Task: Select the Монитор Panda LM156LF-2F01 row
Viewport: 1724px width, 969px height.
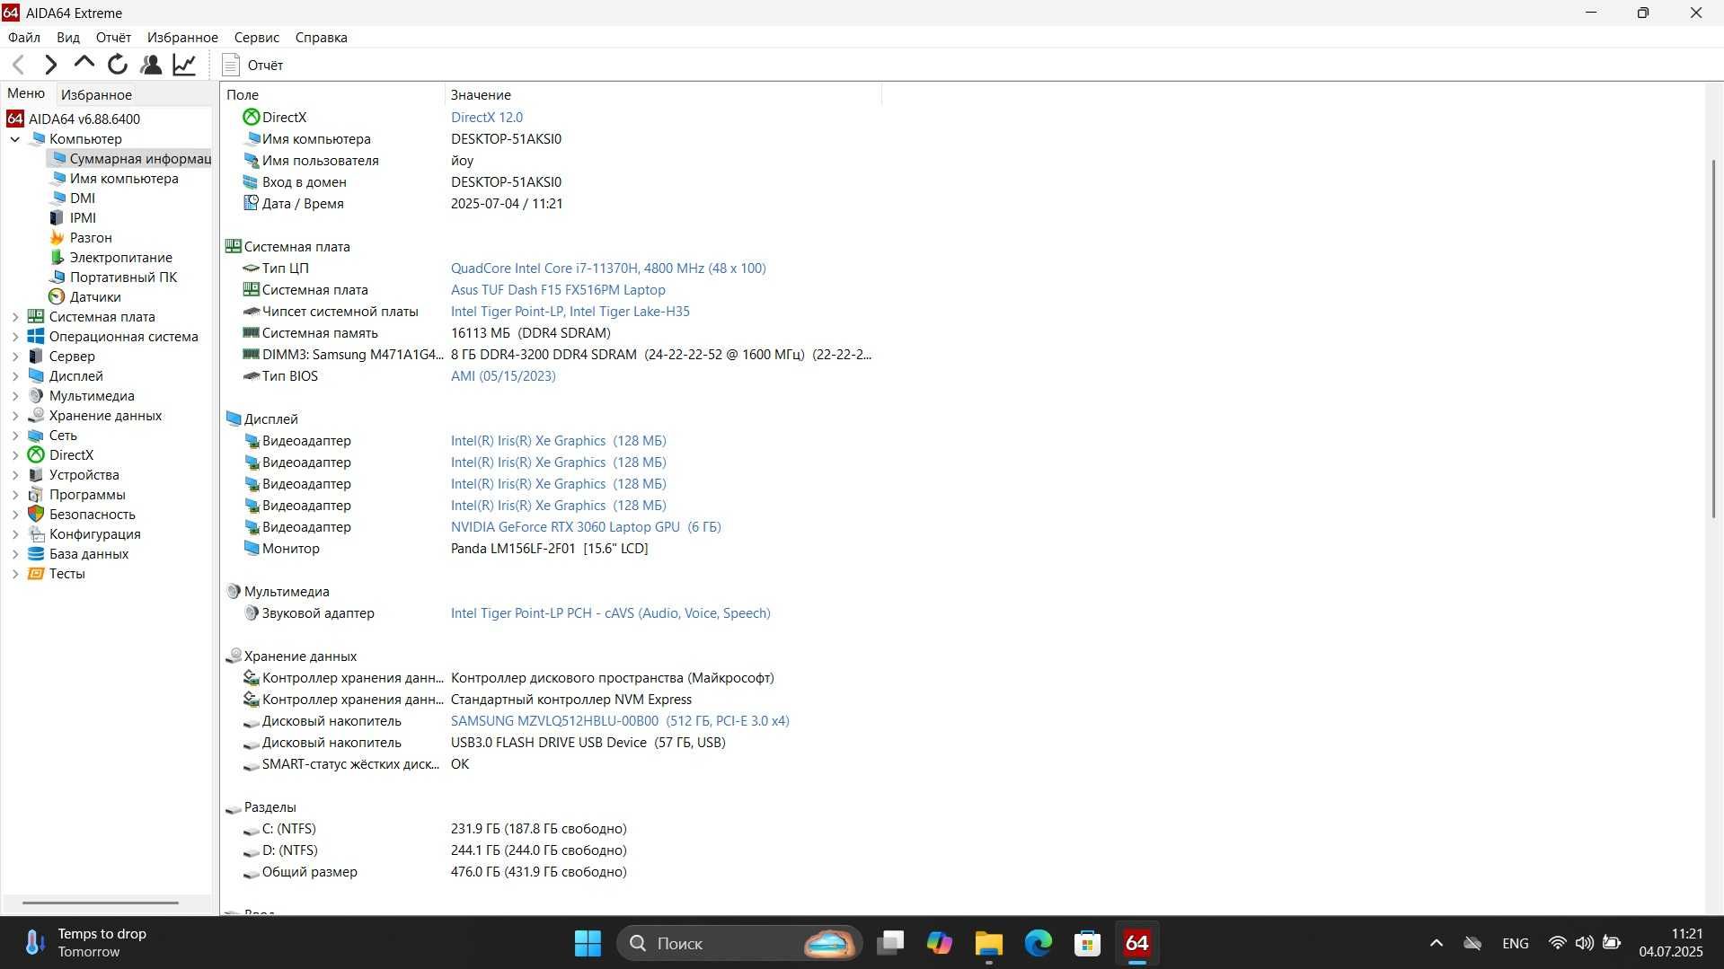Action: [550, 549]
